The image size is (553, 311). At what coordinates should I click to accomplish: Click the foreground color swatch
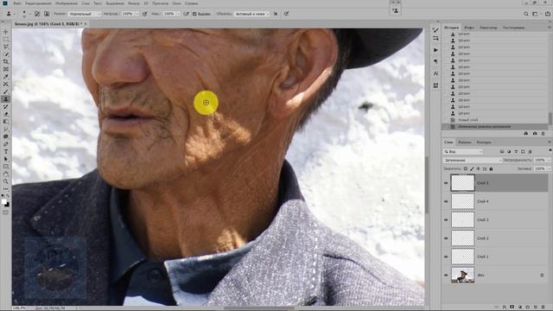(3, 201)
